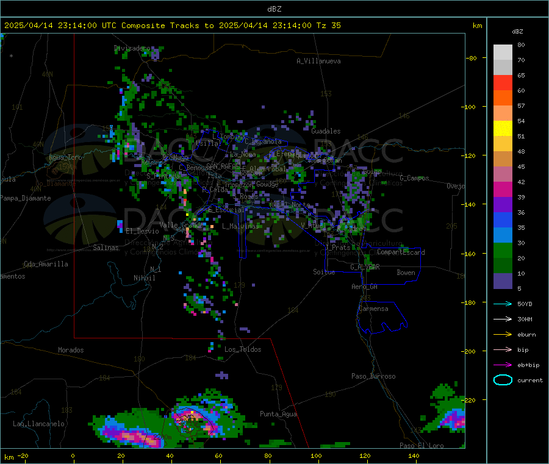Click the -100 km tick on right axis
The width and height of the screenshot is (549, 464).
(468, 107)
